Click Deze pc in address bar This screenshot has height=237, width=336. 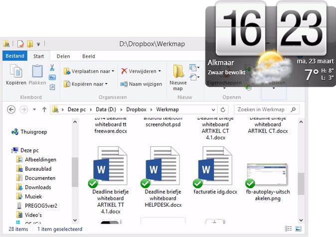click(x=76, y=110)
